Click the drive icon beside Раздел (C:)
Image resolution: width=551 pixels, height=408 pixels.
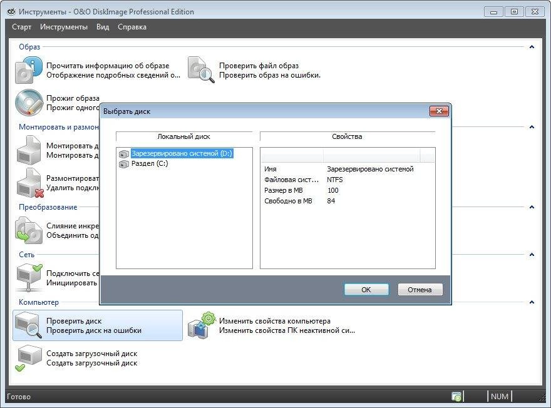124,164
